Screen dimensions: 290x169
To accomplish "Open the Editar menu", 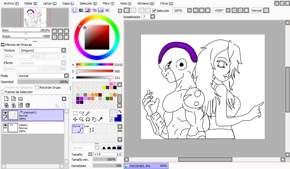I will pos(31,3).
